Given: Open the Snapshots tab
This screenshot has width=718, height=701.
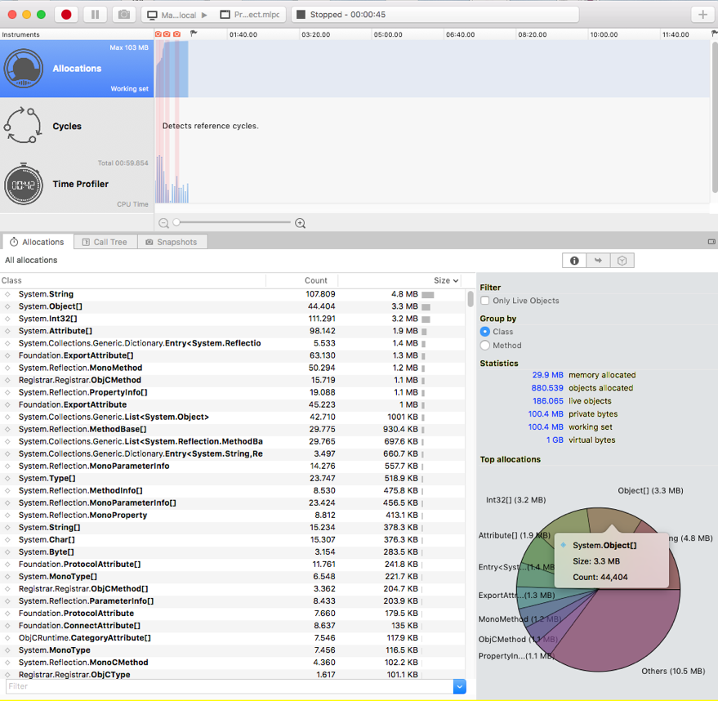Looking at the screenshot, I should pos(172,242).
